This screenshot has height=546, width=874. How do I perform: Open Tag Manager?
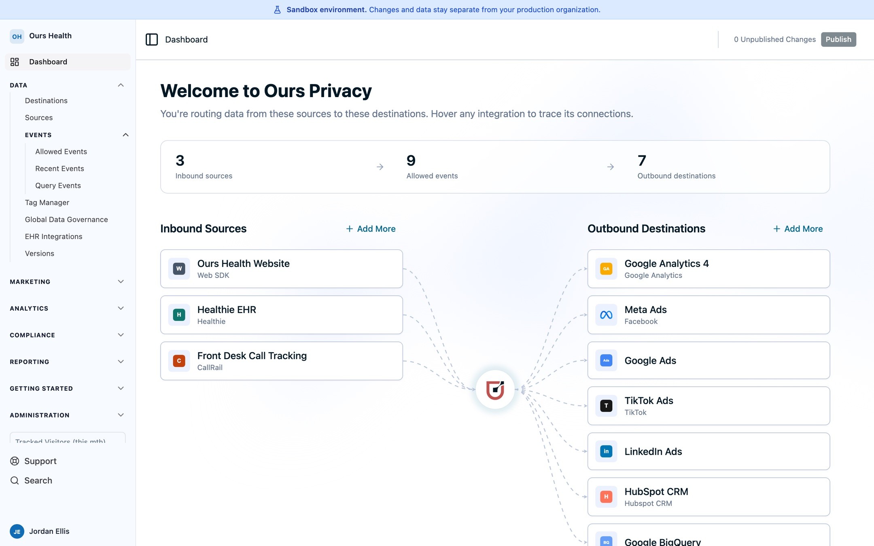click(47, 203)
